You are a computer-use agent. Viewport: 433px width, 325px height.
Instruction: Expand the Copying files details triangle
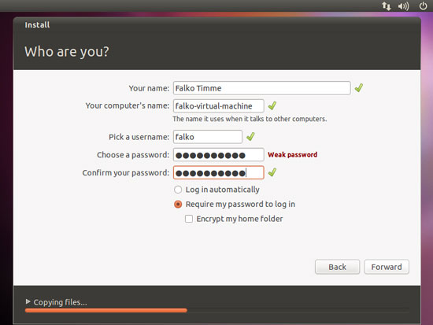click(x=28, y=301)
